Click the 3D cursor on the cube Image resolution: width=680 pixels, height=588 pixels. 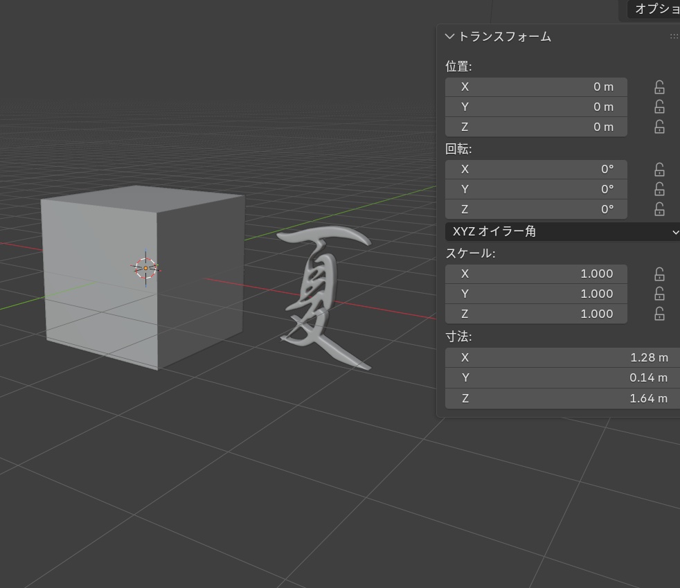point(145,268)
